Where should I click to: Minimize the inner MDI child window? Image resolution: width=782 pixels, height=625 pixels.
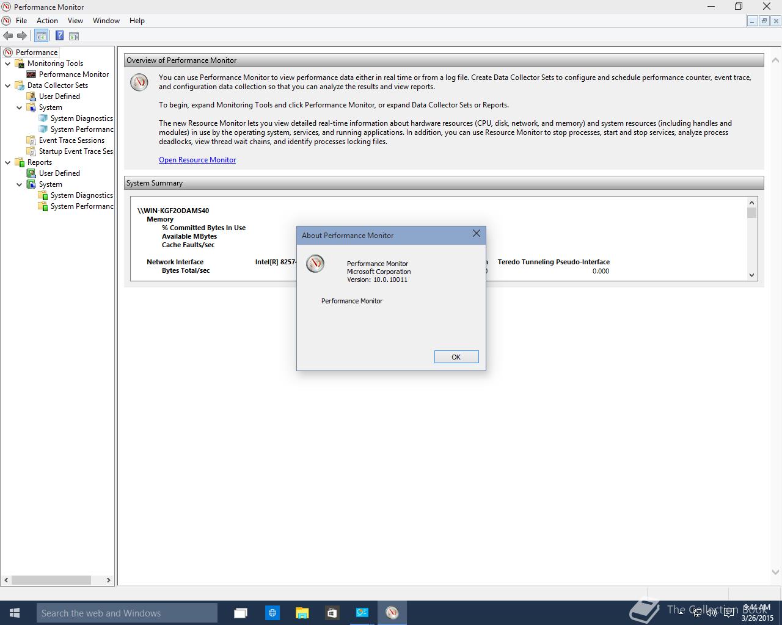click(753, 21)
